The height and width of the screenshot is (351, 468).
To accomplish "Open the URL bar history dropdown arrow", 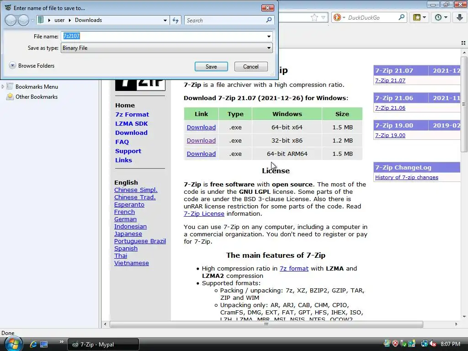I will [323, 18].
